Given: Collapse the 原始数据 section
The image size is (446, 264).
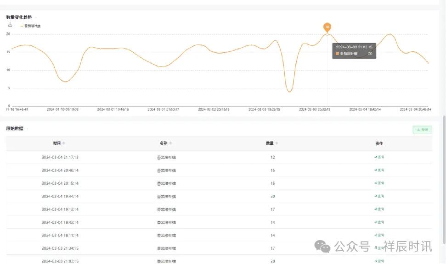Looking at the screenshot, I should (27, 129).
